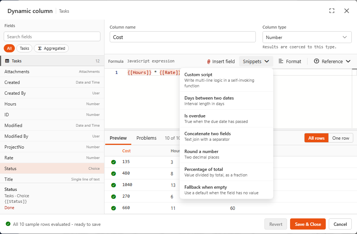Click the fullscreen expand icon
The image size is (357, 234).
(332, 11)
